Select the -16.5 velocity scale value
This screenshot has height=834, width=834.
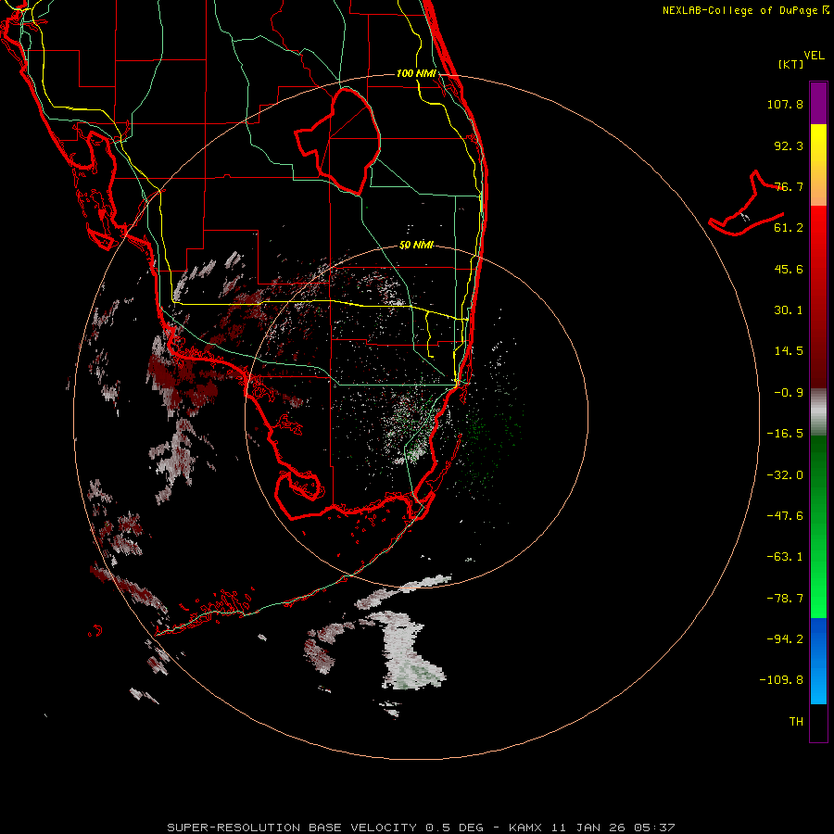pos(785,434)
